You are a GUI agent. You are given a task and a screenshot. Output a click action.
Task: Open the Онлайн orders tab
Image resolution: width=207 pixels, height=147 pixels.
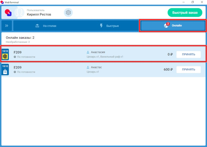(x=173, y=25)
